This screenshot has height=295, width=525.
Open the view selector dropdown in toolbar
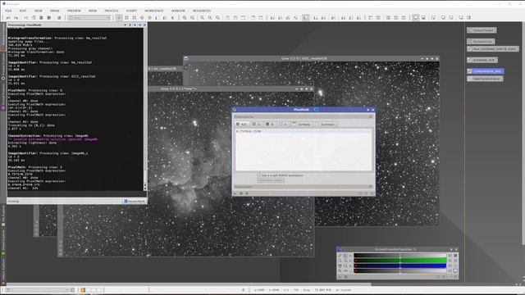pos(89,17)
